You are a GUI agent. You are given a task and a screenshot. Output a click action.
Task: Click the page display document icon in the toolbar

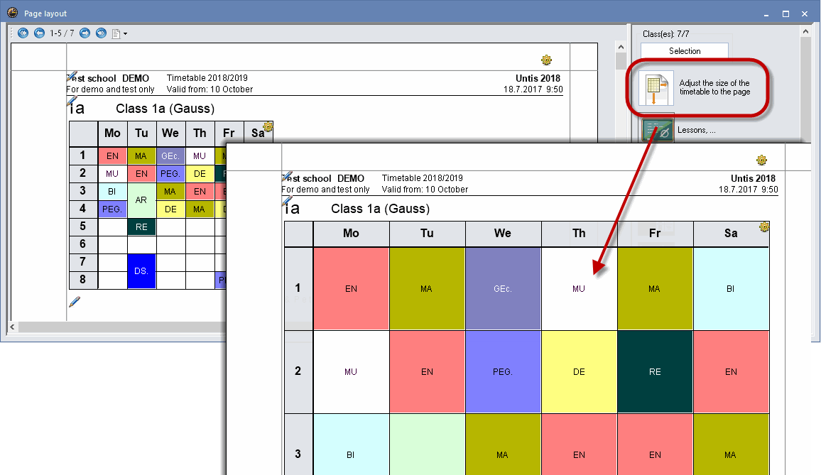click(116, 33)
